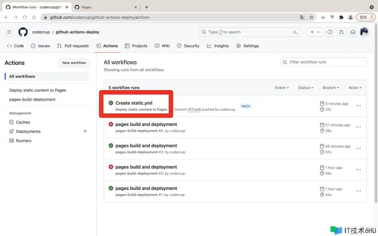Image resolution: width=378 pixels, height=236 pixels.
Task: Select Deploy static content to Pages workflow
Action: [x=38, y=90]
